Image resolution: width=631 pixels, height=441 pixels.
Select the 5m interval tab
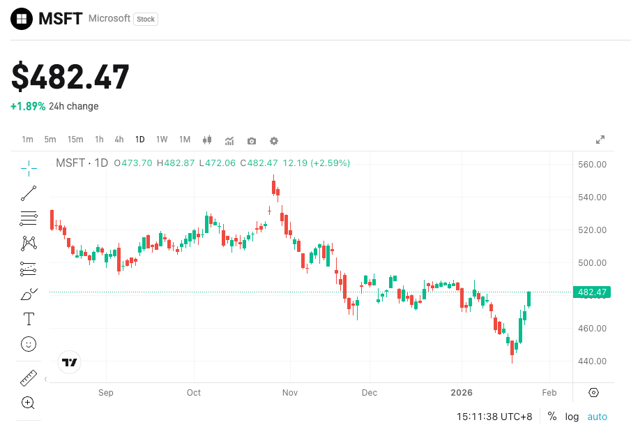point(50,140)
